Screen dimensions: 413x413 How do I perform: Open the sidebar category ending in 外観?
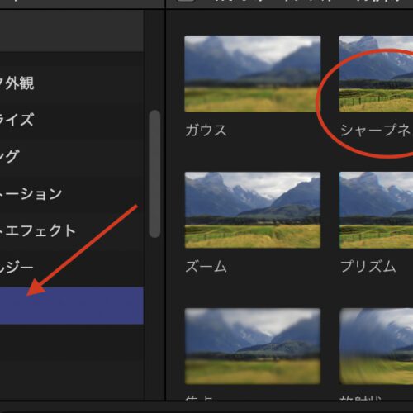click(72, 83)
